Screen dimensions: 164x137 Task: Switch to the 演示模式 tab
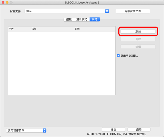tap(82, 19)
